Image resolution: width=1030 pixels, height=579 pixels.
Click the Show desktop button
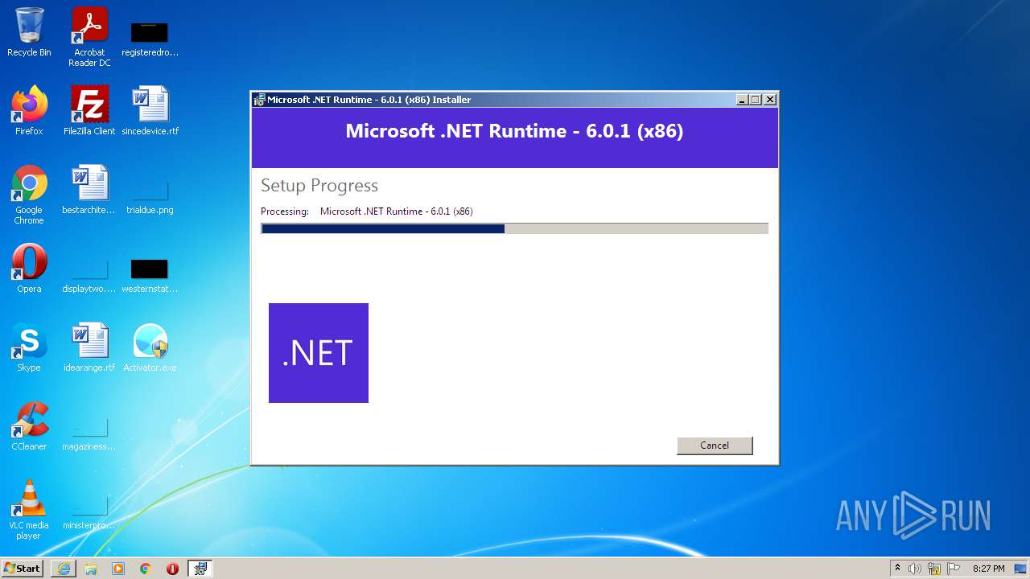(x=1020, y=569)
